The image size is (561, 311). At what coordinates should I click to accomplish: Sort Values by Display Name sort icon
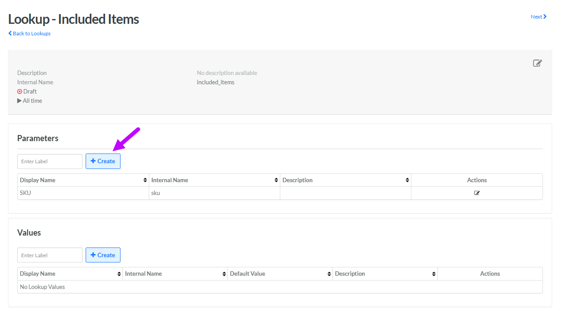pyautogui.click(x=119, y=274)
